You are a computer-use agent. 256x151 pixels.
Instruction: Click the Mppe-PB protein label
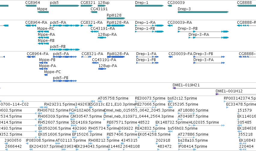(x=47, y=60)
